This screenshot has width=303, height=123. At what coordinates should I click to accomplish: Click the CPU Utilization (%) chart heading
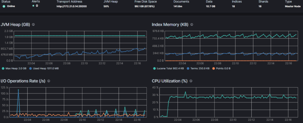tap(169, 81)
